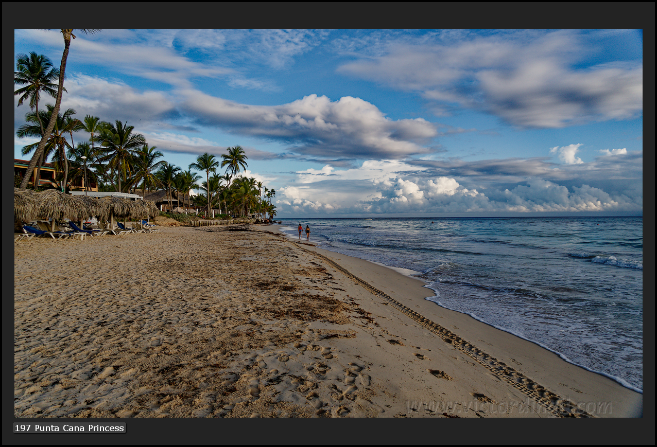This screenshot has height=447, width=657.
Task: Click the ocean horizon line on right
Action: [515, 217]
